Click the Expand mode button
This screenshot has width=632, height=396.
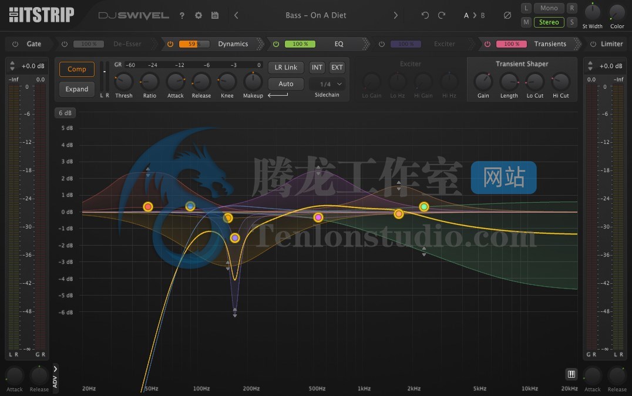click(x=77, y=89)
